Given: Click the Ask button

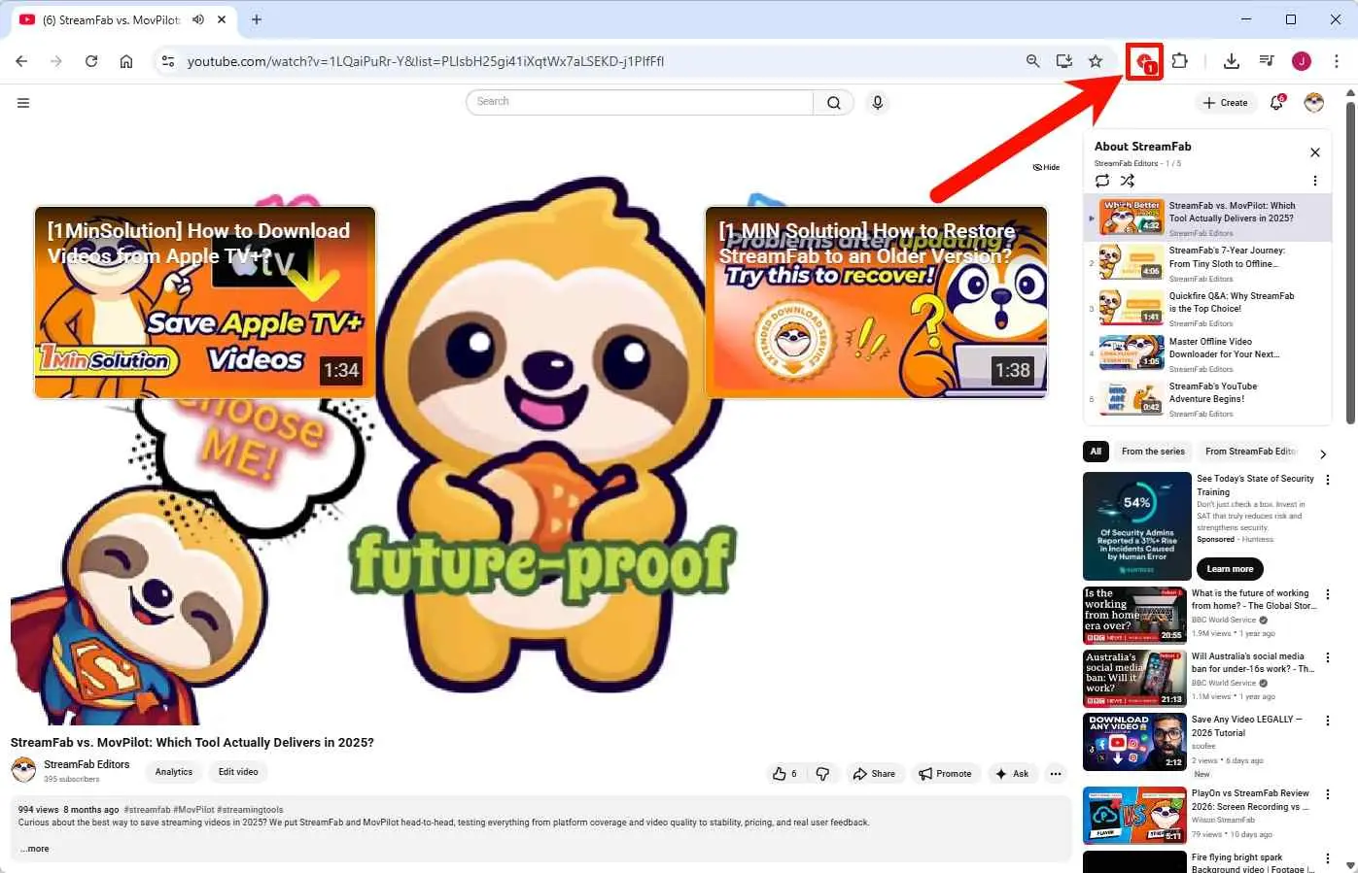Looking at the screenshot, I should pos(1012,774).
